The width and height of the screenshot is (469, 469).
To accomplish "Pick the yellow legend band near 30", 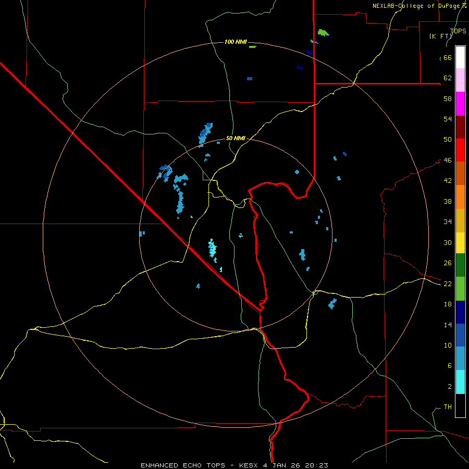I will point(460,243).
